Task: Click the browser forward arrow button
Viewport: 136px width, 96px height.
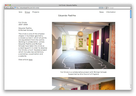Action: click(x=9, y=8)
